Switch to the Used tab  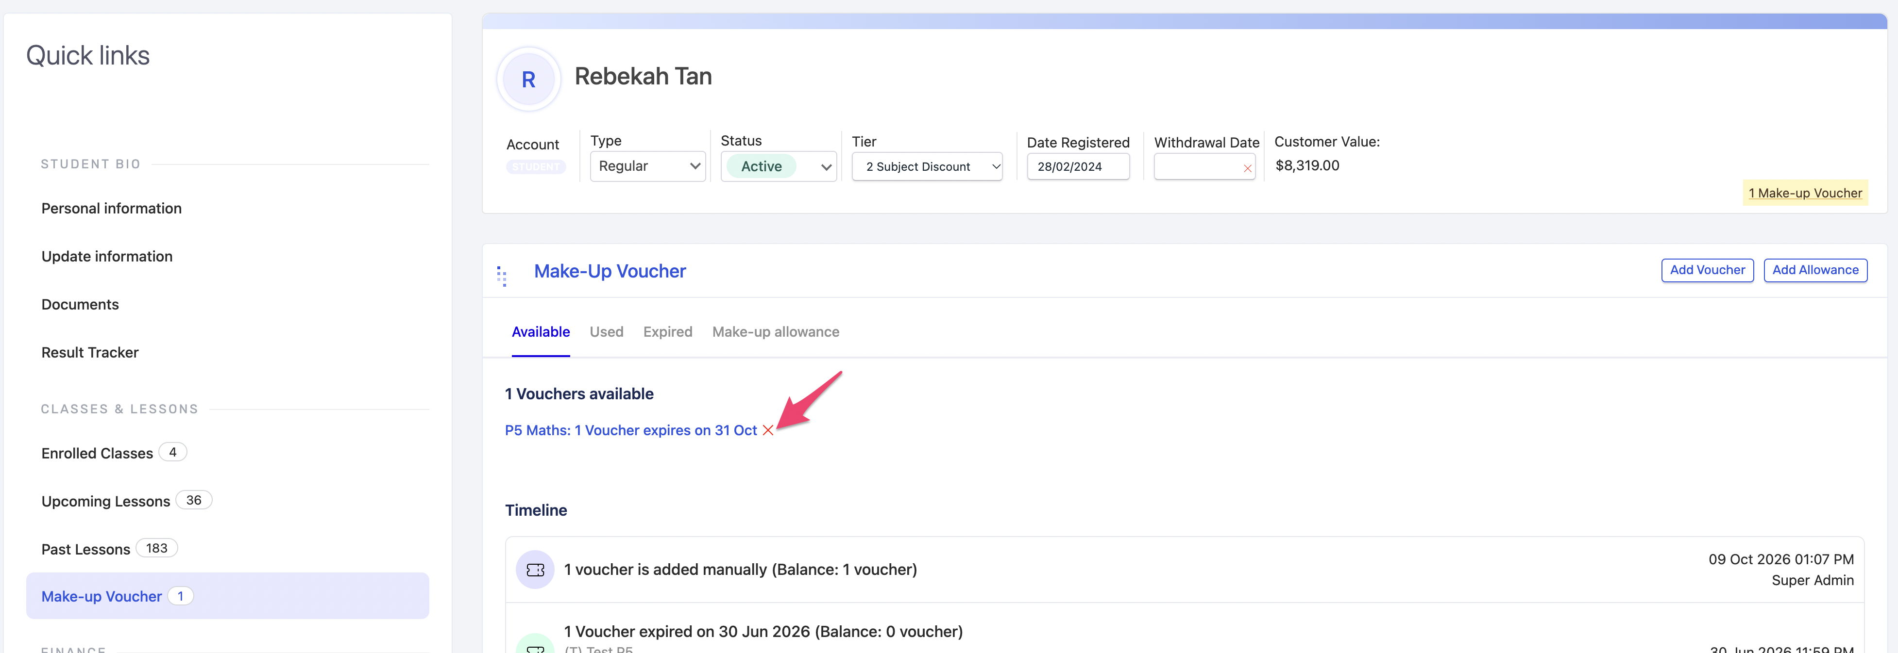[607, 332]
